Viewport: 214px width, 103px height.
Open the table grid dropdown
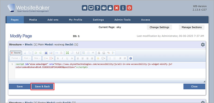(51, 58)
